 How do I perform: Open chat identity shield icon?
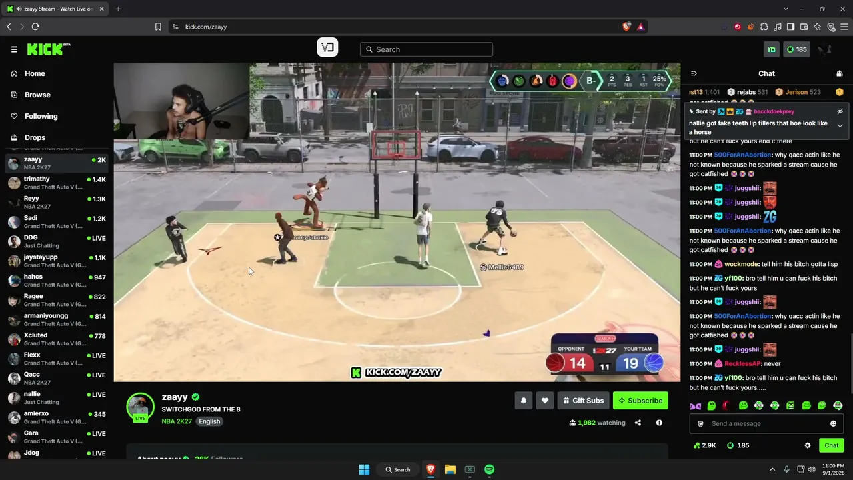(x=700, y=424)
